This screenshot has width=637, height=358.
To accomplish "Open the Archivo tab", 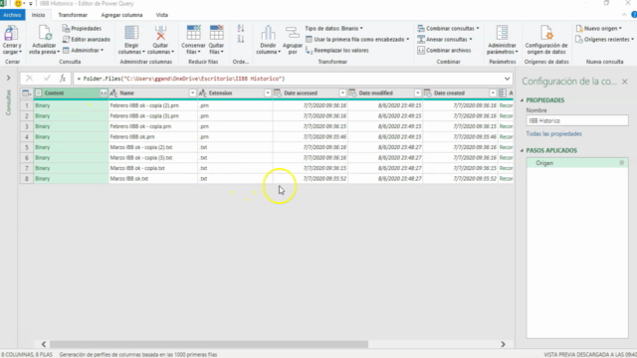I will 12,15.
